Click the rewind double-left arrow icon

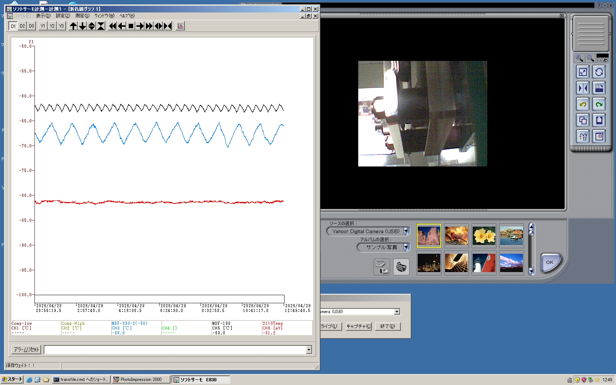113,26
